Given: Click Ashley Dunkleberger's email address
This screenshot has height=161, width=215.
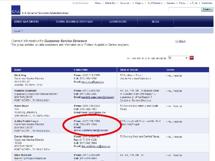Looking at the screenshot, I should click(91, 130).
